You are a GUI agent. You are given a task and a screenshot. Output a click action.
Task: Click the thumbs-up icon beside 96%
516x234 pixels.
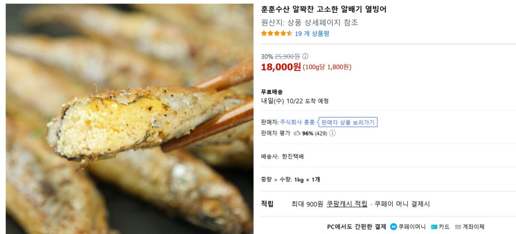point(297,133)
